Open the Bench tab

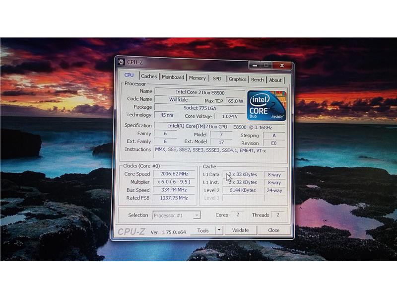[257, 79]
